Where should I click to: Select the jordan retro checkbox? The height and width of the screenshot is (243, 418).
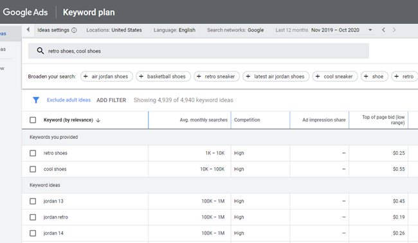tap(33, 217)
